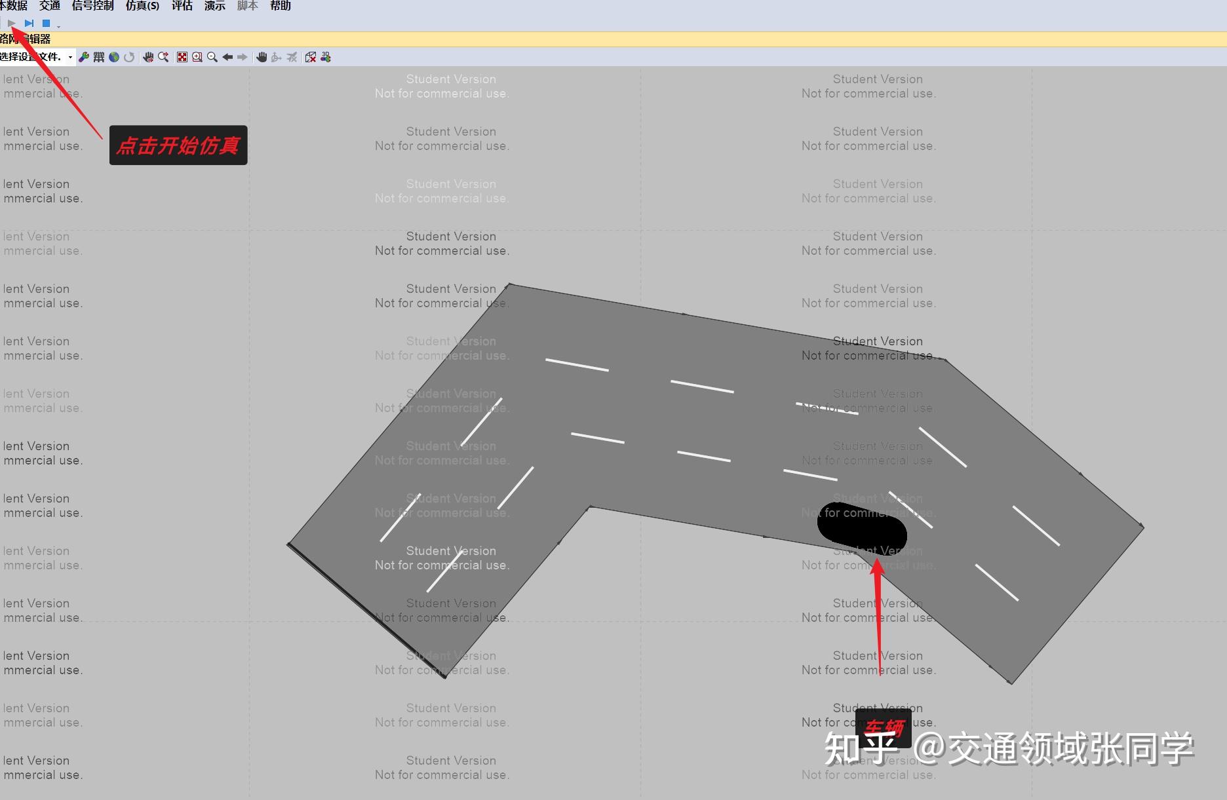This screenshot has width=1227, height=800.
Task: Open the 帮助 menu
Action: (x=281, y=6)
